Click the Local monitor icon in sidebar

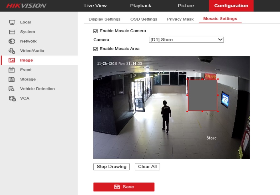12,22
